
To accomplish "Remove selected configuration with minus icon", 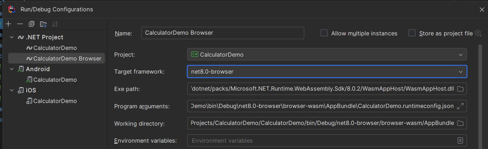I will 20,24.
